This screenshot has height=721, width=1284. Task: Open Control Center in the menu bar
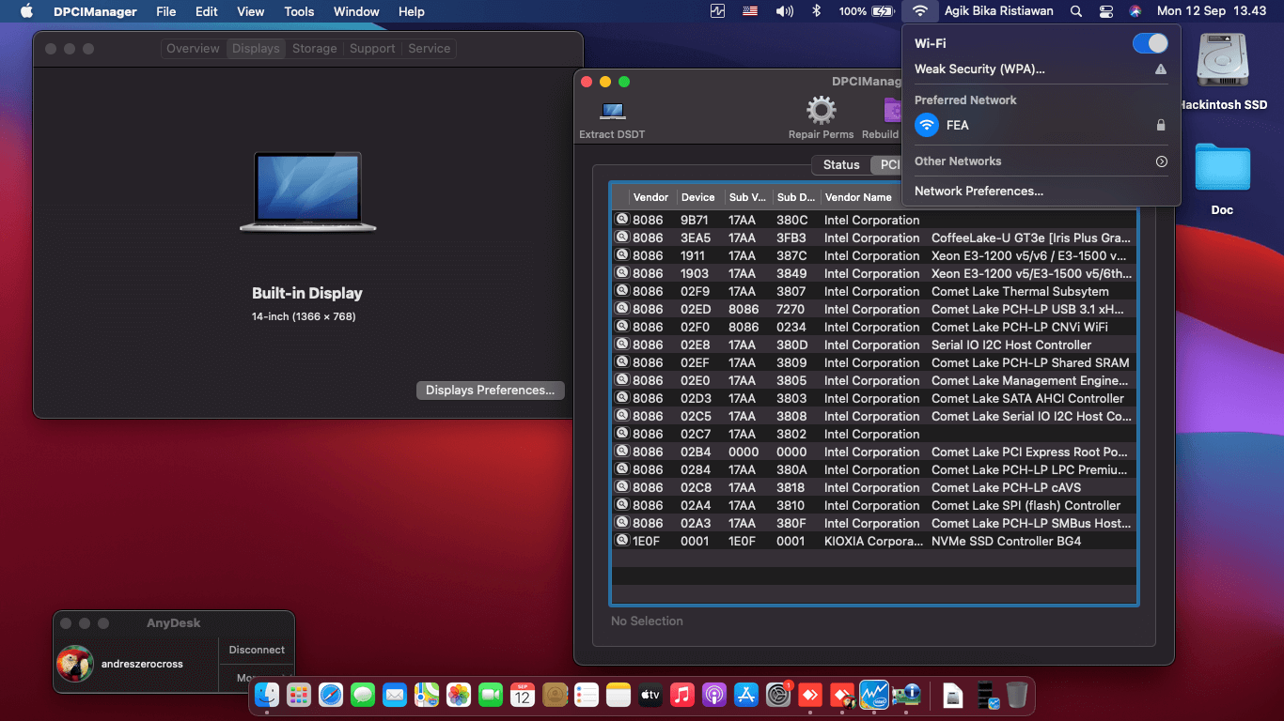pos(1105,11)
